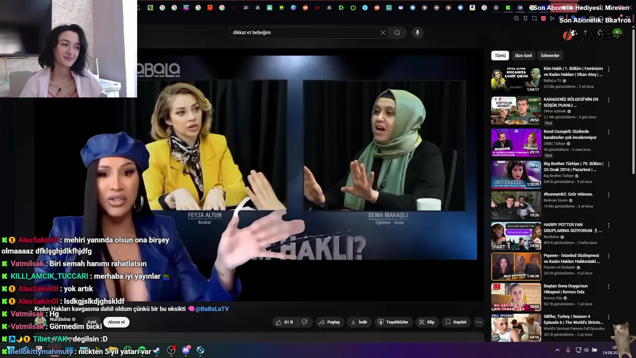Open the Harry Potter fan PART 1 thumbnail
Viewport: 636px width, 358px height.
point(516,236)
